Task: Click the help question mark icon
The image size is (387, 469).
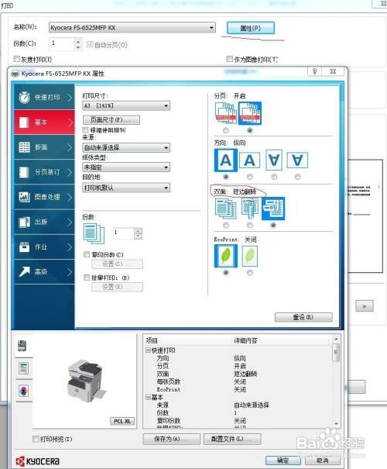Action: tap(314, 71)
